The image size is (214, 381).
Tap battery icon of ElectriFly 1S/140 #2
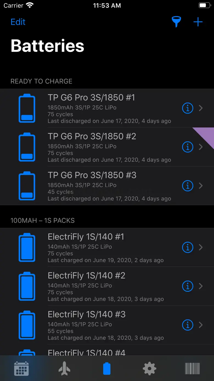(27, 286)
